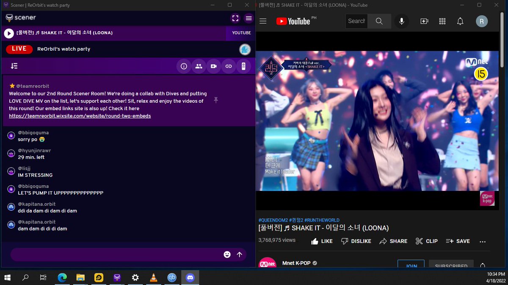The width and height of the screenshot is (508, 285).
Task: Click the avatar of the 'sorry po' message
Action: point(11,136)
